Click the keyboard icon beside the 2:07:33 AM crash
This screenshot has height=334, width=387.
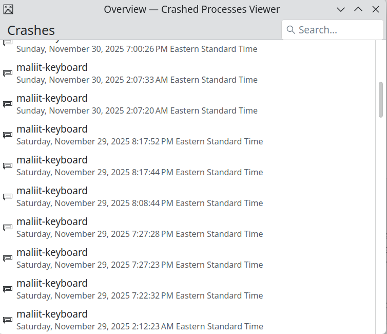tap(8, 73)
